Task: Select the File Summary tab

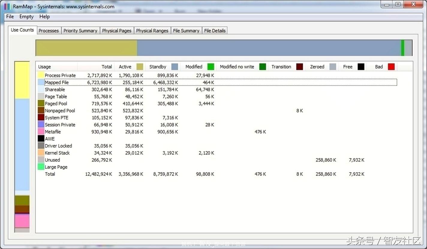Action: [186, 31]
